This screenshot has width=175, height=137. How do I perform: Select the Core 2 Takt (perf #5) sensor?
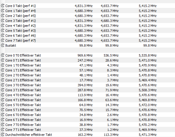click(20, 16)
